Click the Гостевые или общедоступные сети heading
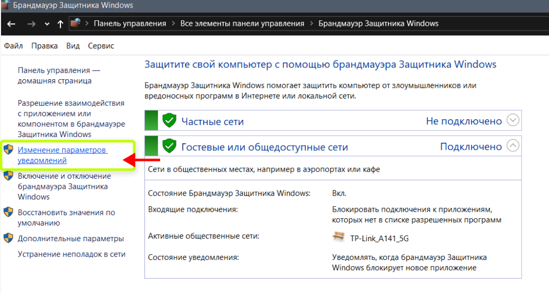This screenshot has height=293, width=549. click(265, 147)
